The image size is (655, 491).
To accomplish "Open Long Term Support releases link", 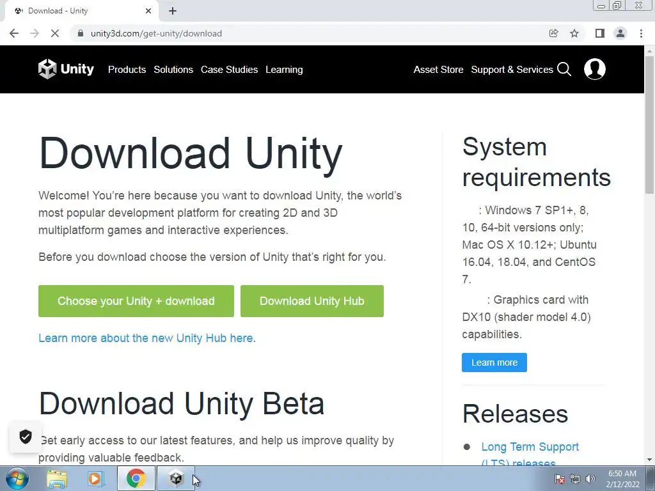I will tap(530, 455).
